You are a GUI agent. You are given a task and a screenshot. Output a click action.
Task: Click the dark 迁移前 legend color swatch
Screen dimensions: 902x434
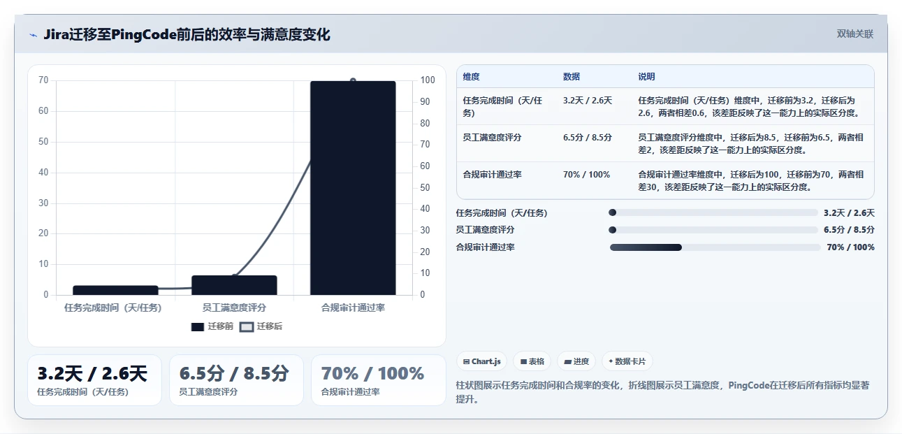197,326
